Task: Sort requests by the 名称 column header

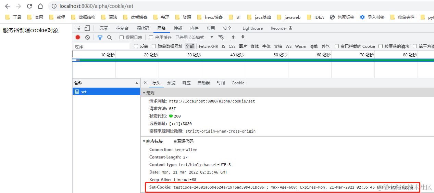Action: [x=106, y=83]
